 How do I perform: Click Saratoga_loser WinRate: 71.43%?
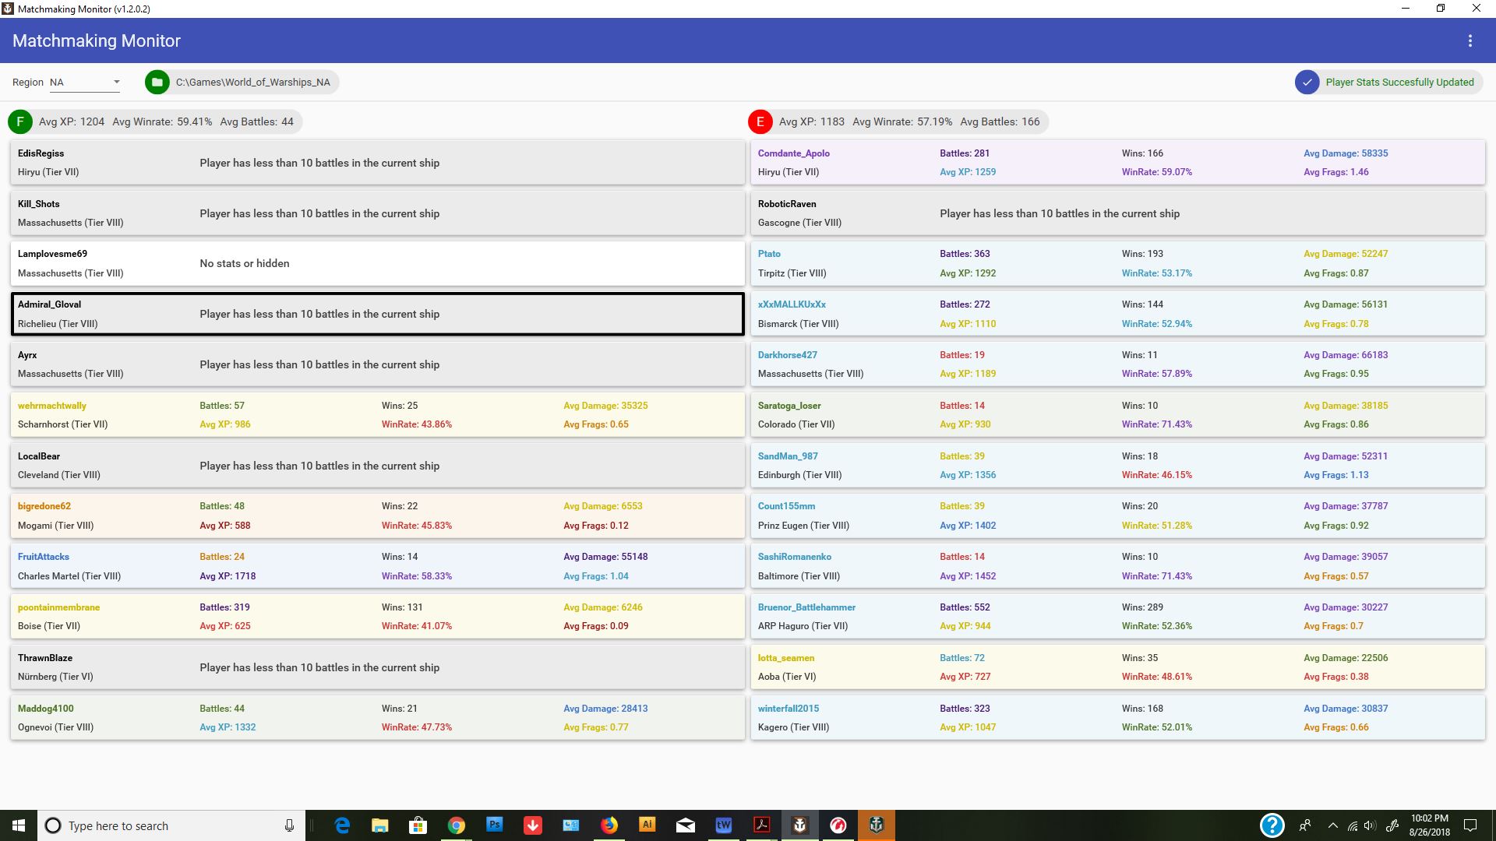[x=1157, y=424]
